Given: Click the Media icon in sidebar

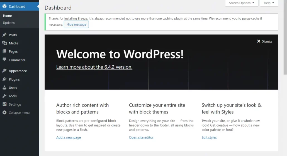Looking at the screenshot, I should click(4, 43).
